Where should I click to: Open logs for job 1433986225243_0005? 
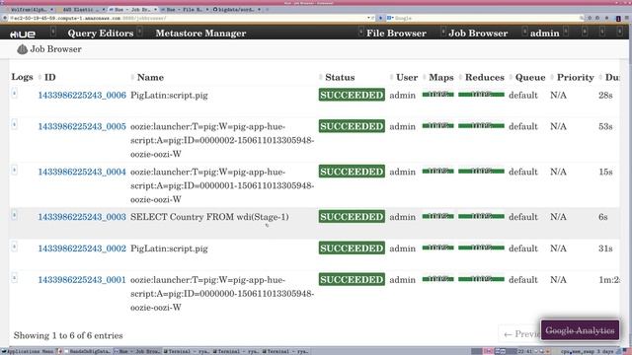(x=14, y=125)
